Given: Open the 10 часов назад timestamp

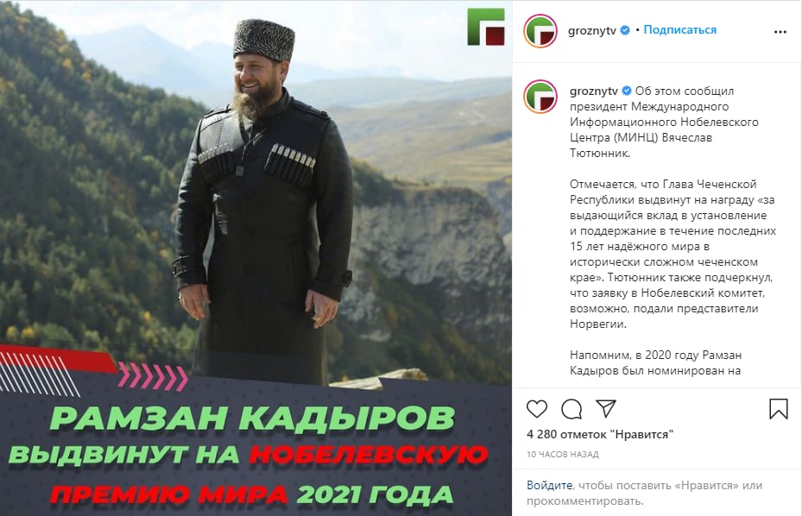Looking at the screenshot, I should pos(563,454).
